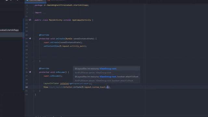Click the first @Override annotation above onCreate
The width and height of the screenshot is (208, 117).
tap(44, 35)
